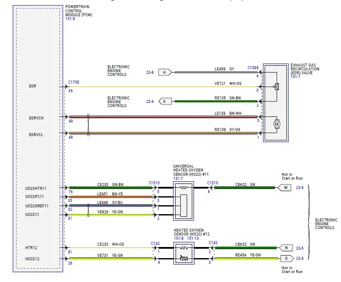Select wire label LE139 BN-WH

pyautogui.click(x=228, y=113)
